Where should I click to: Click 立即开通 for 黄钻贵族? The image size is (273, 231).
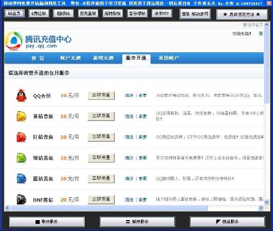pyautogui.click(x=101, y=116)
